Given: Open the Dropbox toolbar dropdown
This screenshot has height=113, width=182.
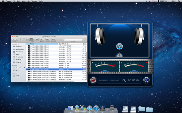Looking at the screenshot, I should click(48, 40).
